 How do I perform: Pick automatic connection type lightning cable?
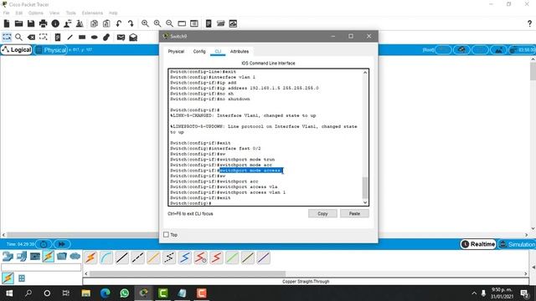click(x=90, y=258)
